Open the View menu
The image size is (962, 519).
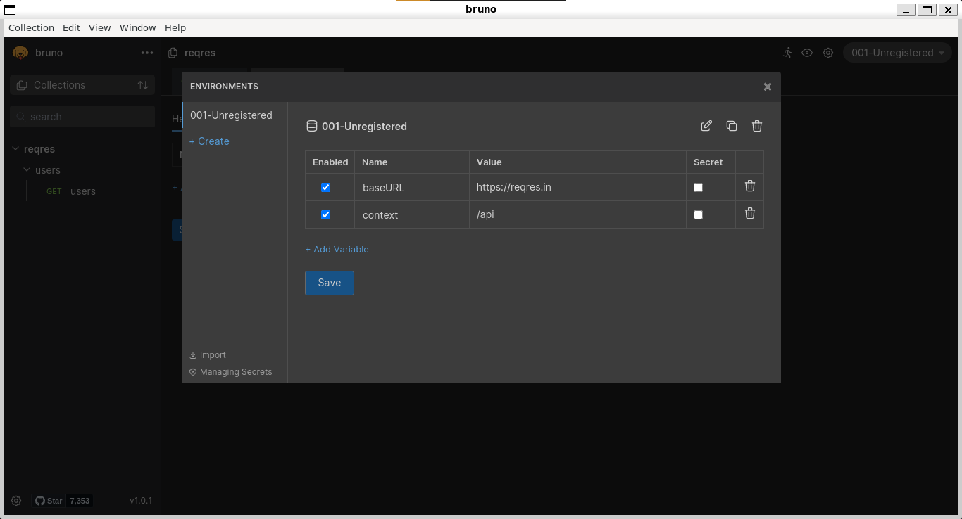(x=99, y=27)
